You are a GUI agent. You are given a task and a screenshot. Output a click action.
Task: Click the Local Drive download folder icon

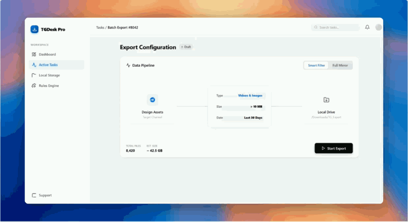click(326, 100)
